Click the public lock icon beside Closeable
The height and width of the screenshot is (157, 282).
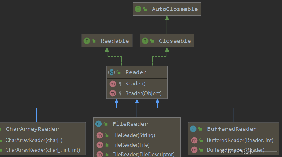(x=152, y=41)
